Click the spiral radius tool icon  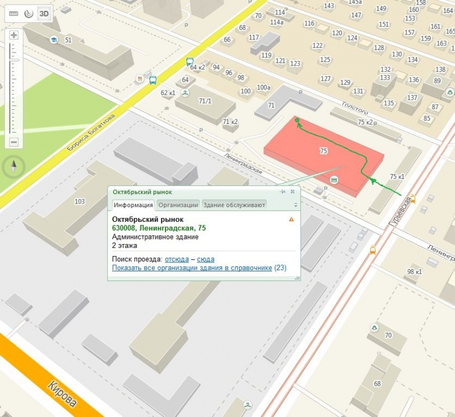coord(28,13)
